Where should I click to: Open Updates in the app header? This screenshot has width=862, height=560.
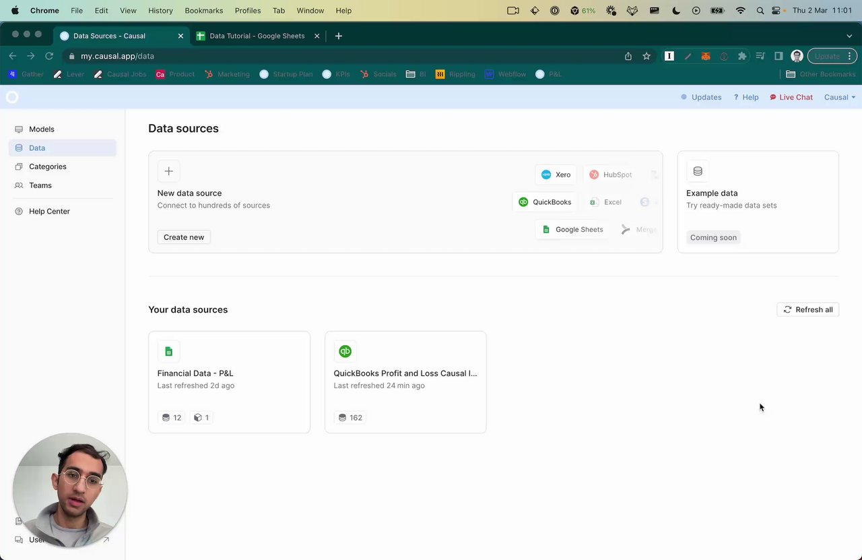(x=701, y=98)
